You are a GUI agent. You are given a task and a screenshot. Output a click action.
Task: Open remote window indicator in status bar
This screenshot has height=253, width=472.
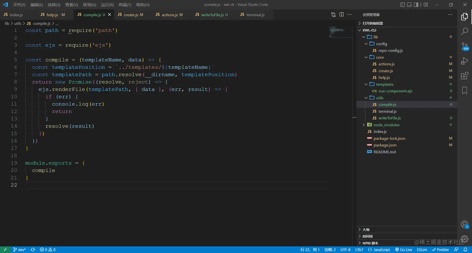[5, 250]
